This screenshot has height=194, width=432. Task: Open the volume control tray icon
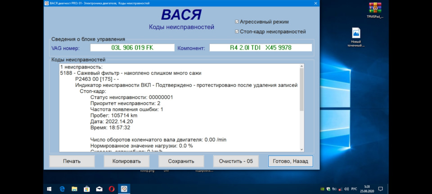346,189
